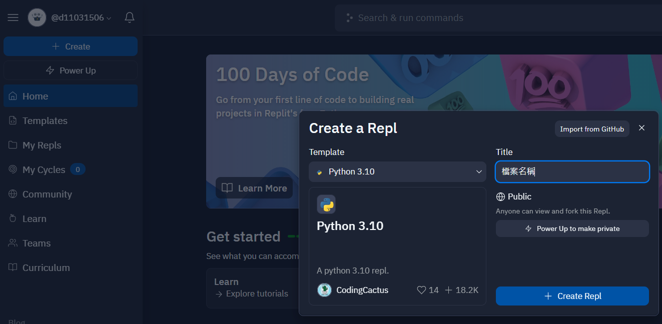
Task: Click the Create a Repl dialog title
Action: [x=353, y=128]
